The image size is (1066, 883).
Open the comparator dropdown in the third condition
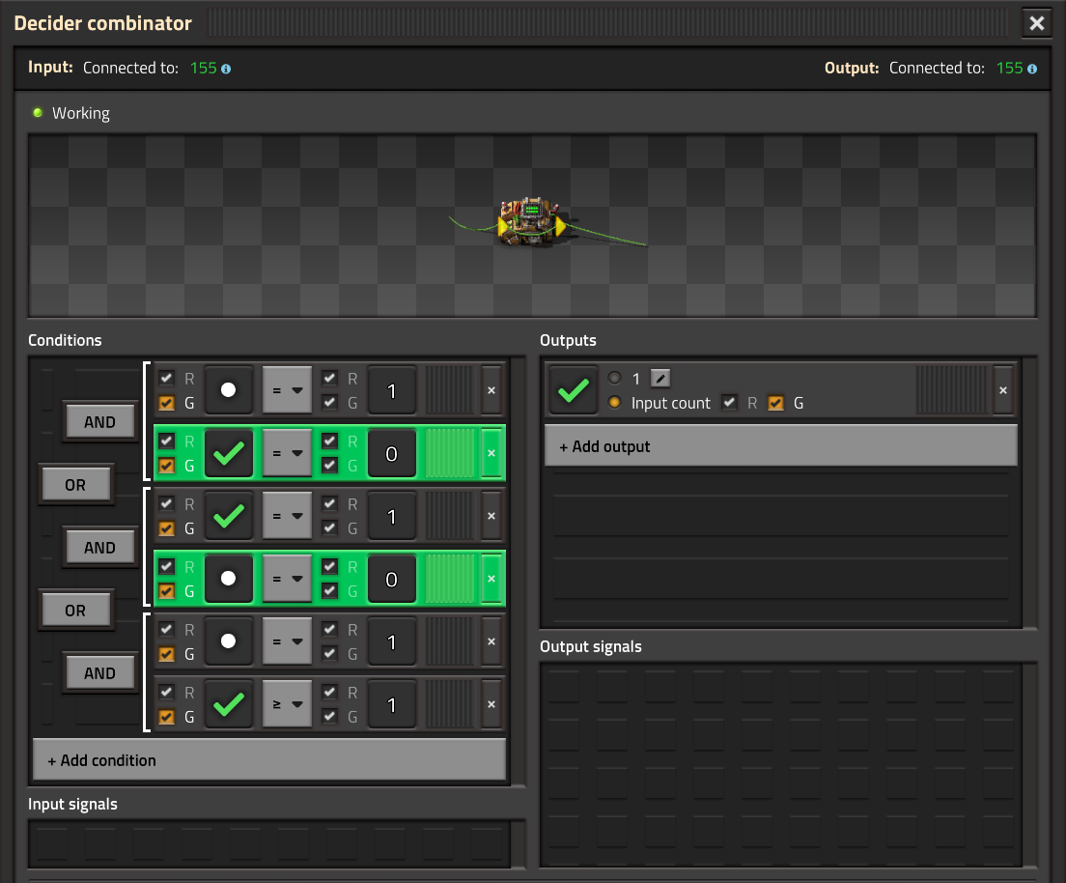(287, 517)
